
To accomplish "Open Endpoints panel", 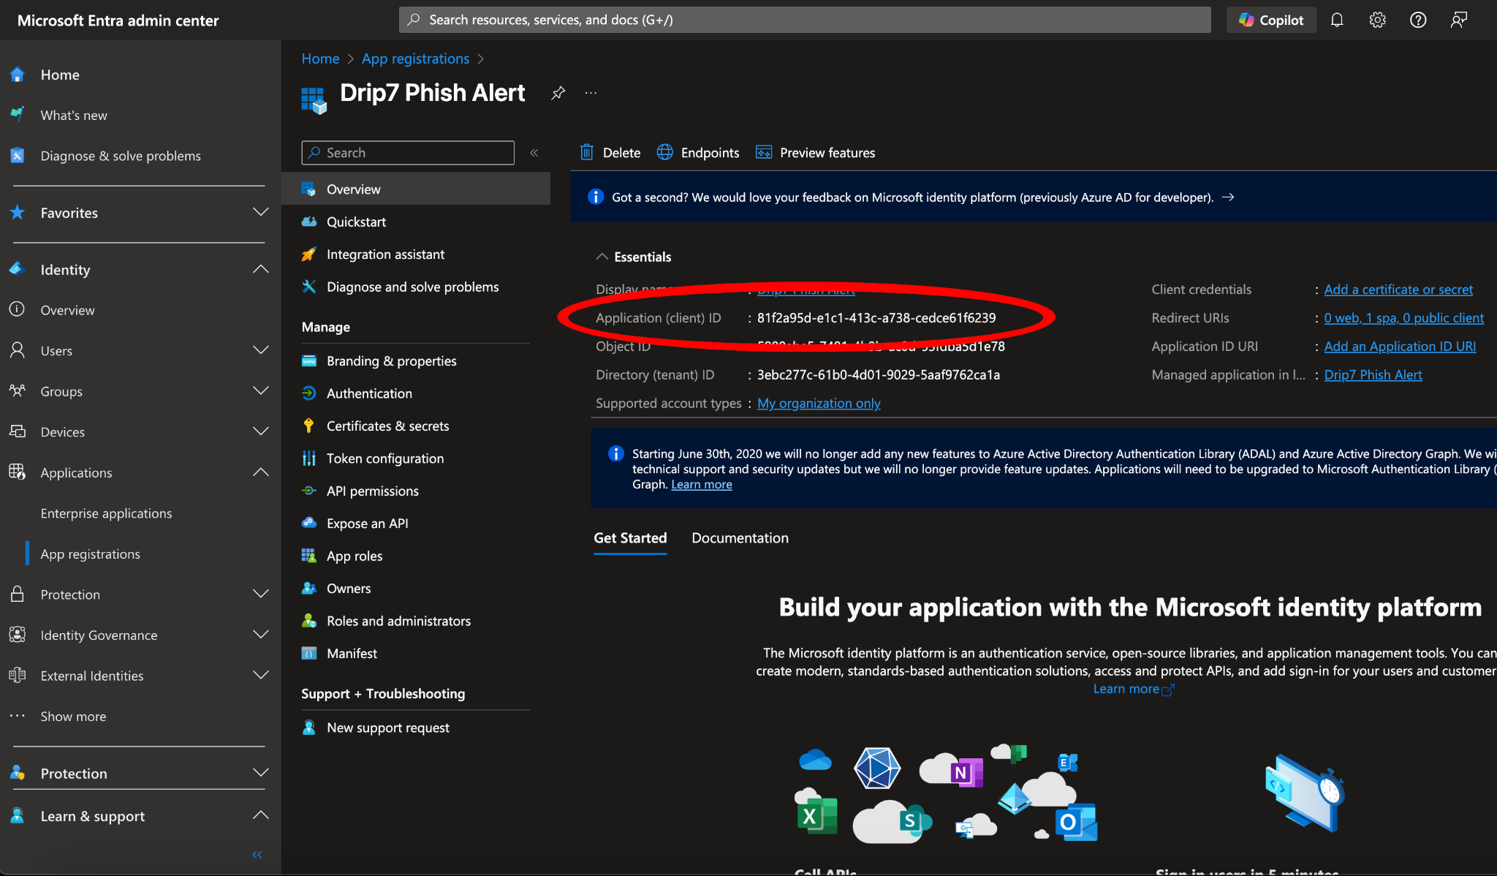I will tap(698, 153).
